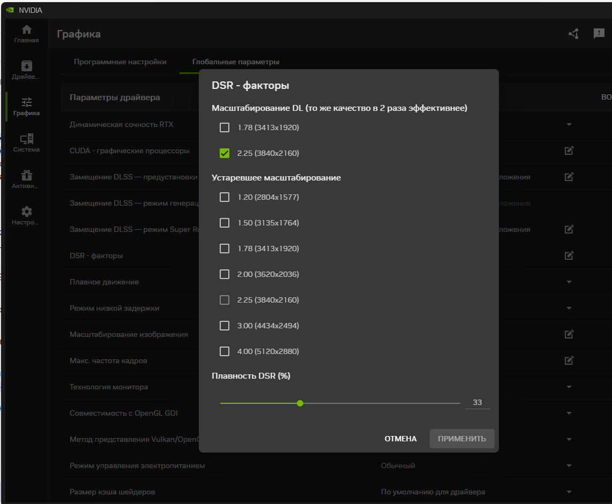Expand Динамическая сочность RTX dropdown arrow

pyautogui.click(x=569, y=124)
